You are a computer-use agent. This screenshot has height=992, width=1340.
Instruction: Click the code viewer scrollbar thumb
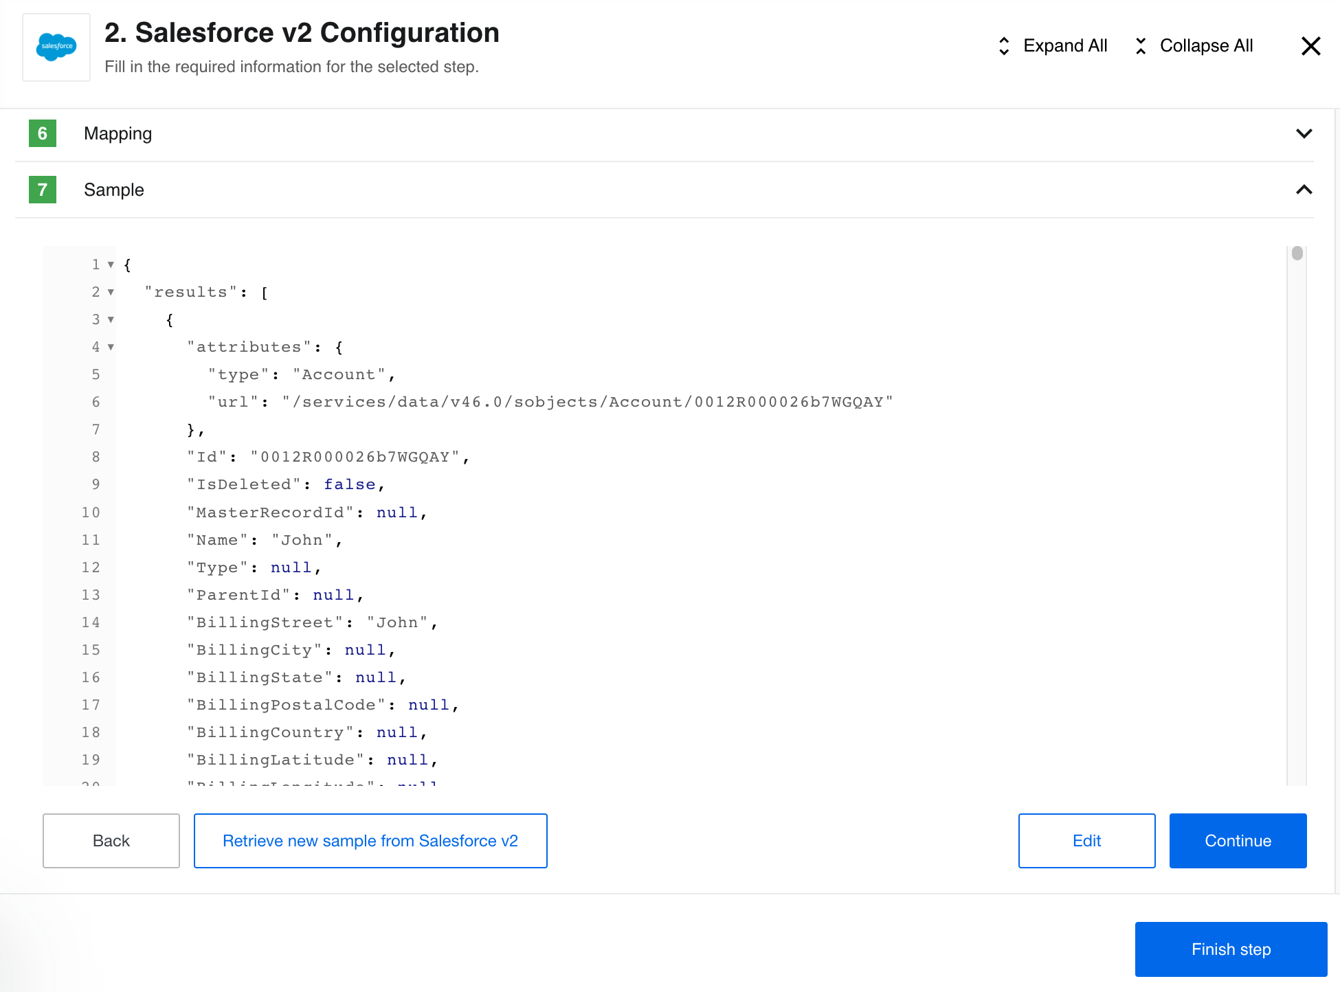pos(1297,253)
